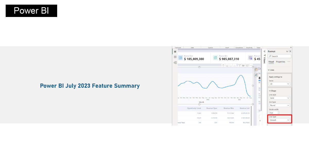Open the Model view icon
309x162 pixels.
coord(175,62)
